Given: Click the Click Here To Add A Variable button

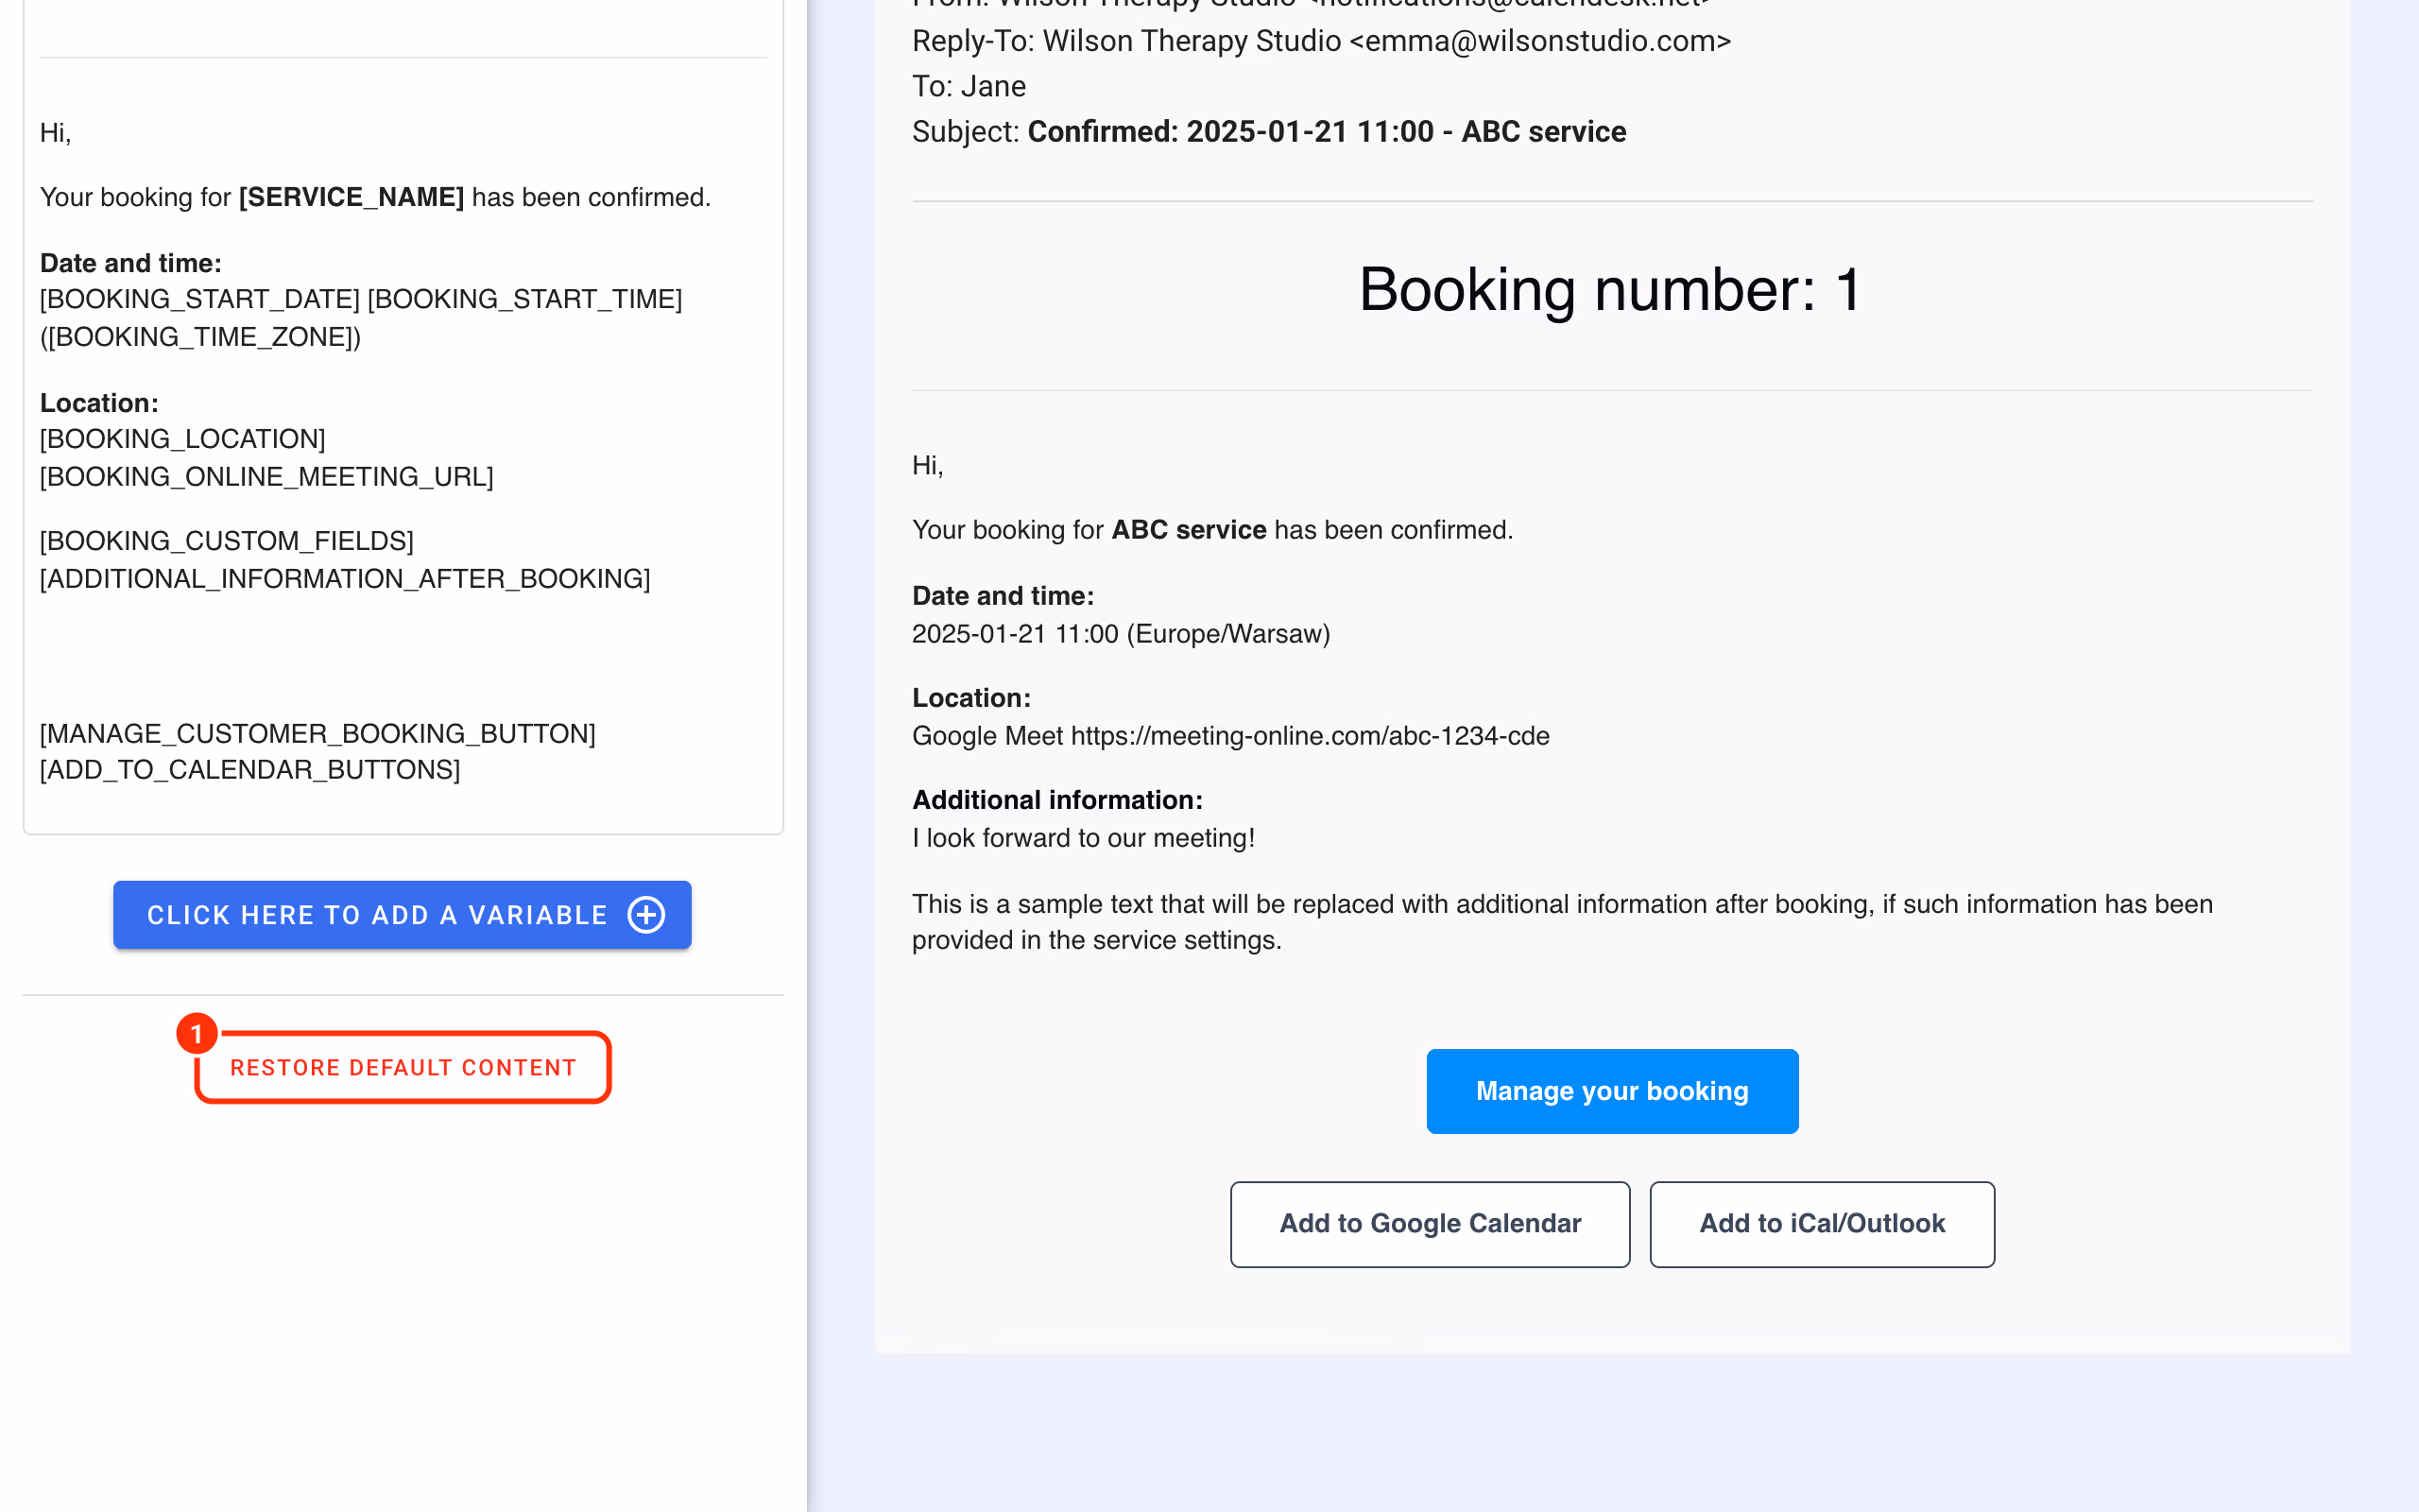Looking at the screenshot, I should (402, 915).
